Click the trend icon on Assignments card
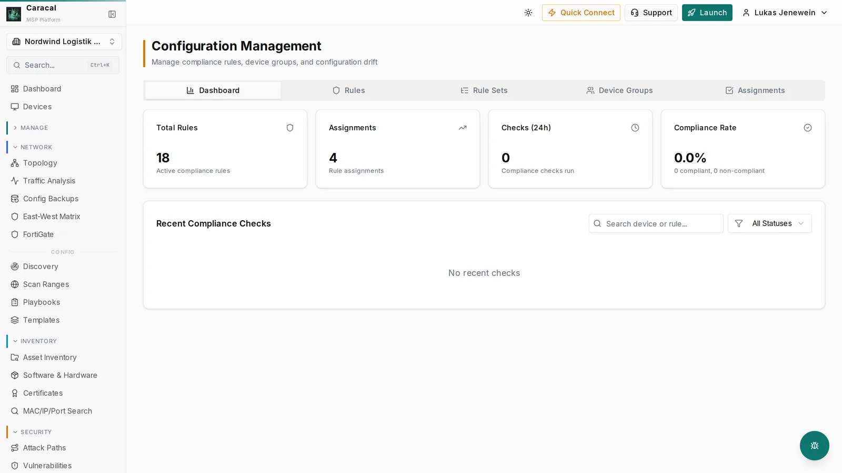The image size is (842, 473). pos(463,128)
